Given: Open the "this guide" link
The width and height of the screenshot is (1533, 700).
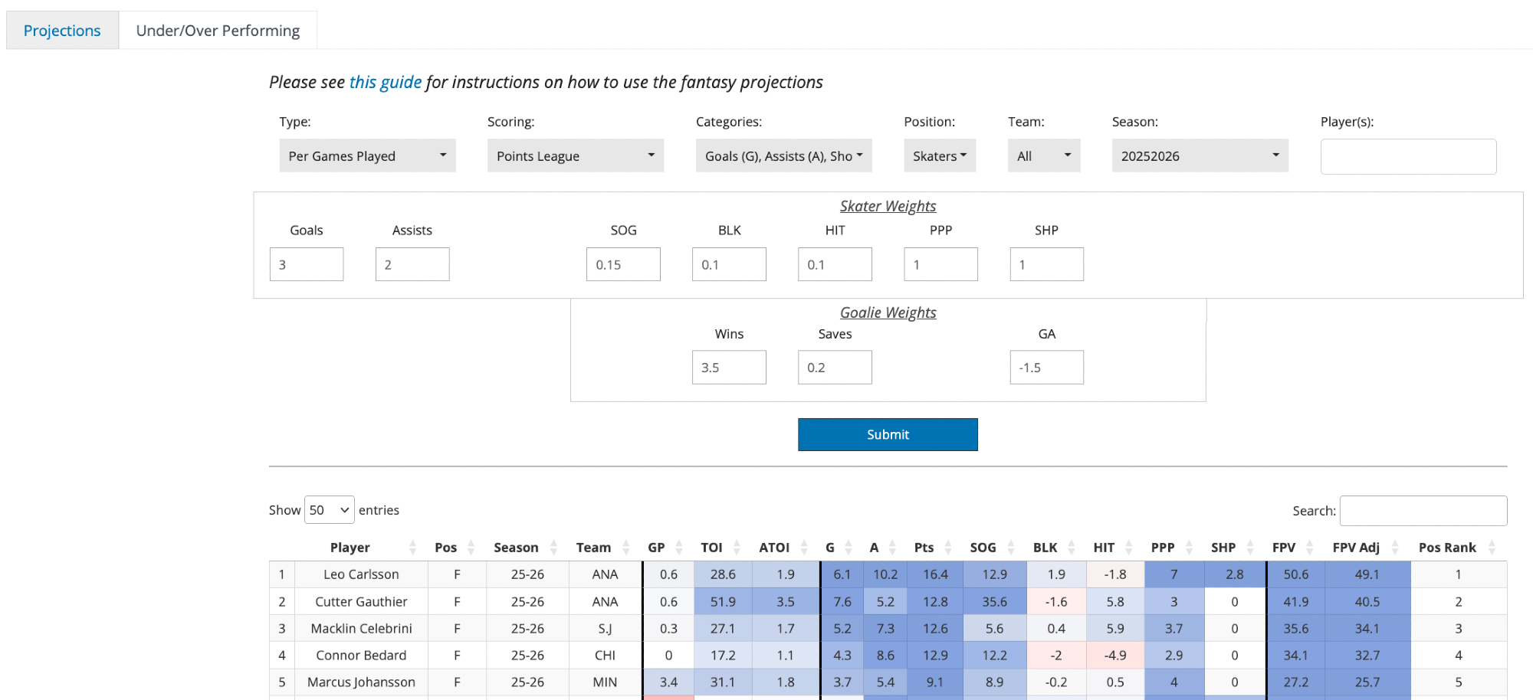Looking at the screenshot, I should coord(385,82).
